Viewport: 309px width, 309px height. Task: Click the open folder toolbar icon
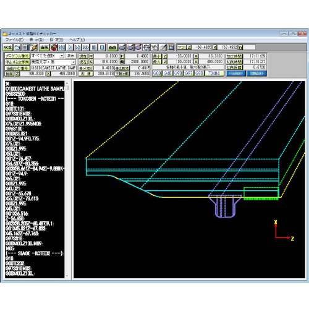17,48
